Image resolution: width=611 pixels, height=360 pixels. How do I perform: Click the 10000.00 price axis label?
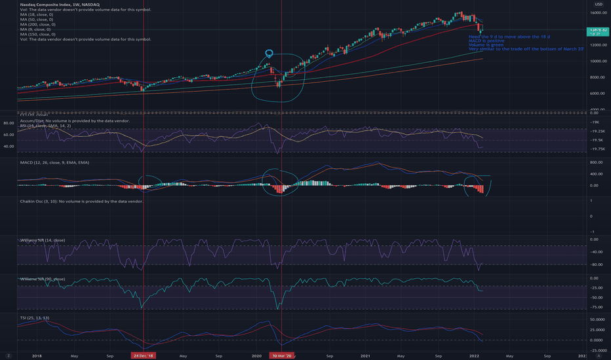[x=598, y=61]
